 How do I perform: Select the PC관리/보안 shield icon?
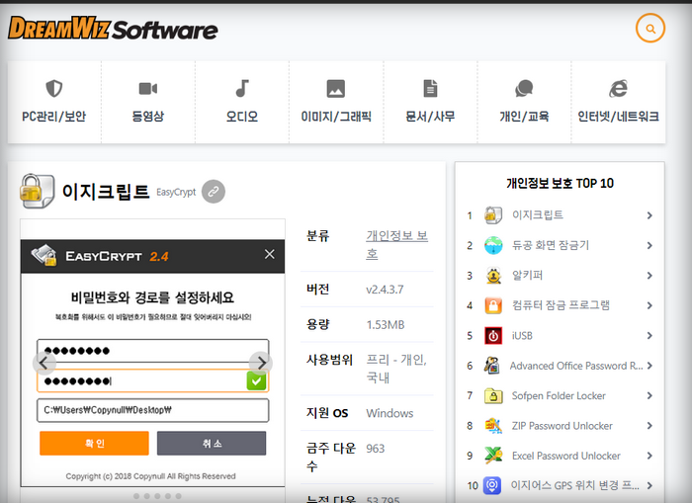click(54, 88)
